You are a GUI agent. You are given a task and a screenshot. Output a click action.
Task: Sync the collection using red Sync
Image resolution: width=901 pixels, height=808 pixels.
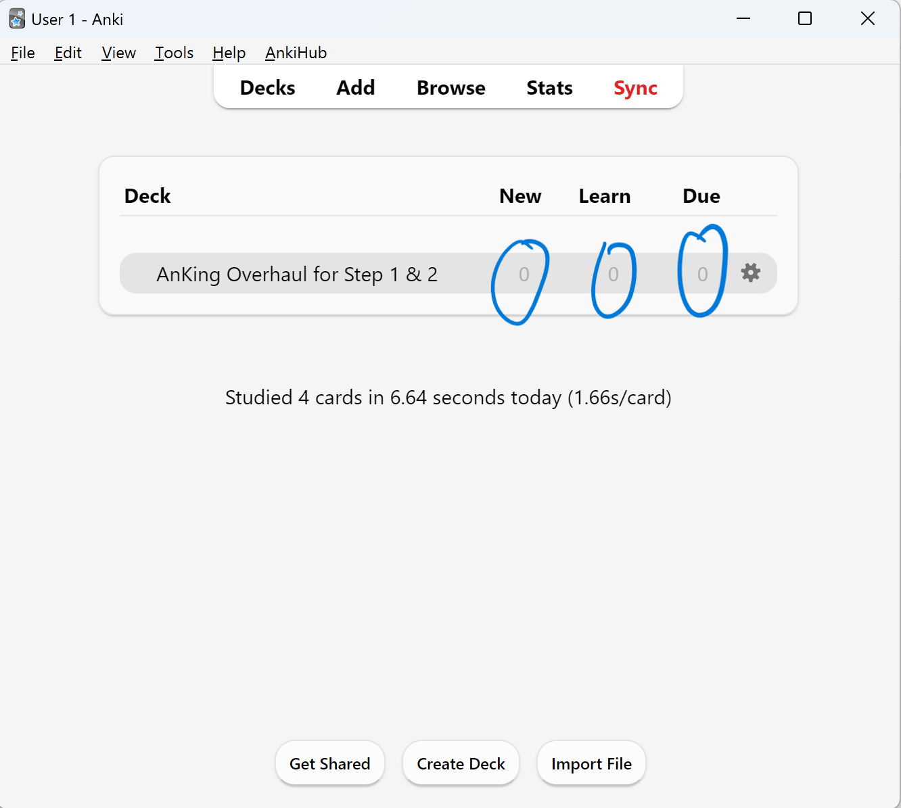tap(635, 88)
